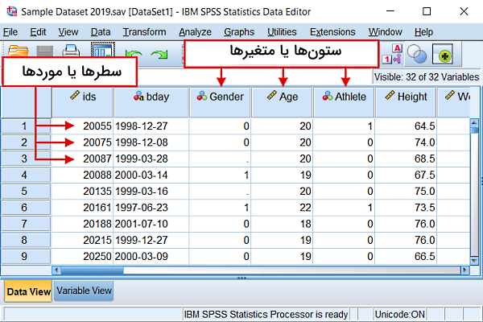483x322 pixels.
Task: Select row 9 header
Action: pyautogui.click(x=26, y=256)
